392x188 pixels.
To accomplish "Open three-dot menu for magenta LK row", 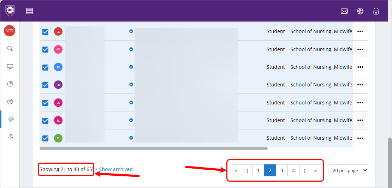I will click(x=360, y=103).
